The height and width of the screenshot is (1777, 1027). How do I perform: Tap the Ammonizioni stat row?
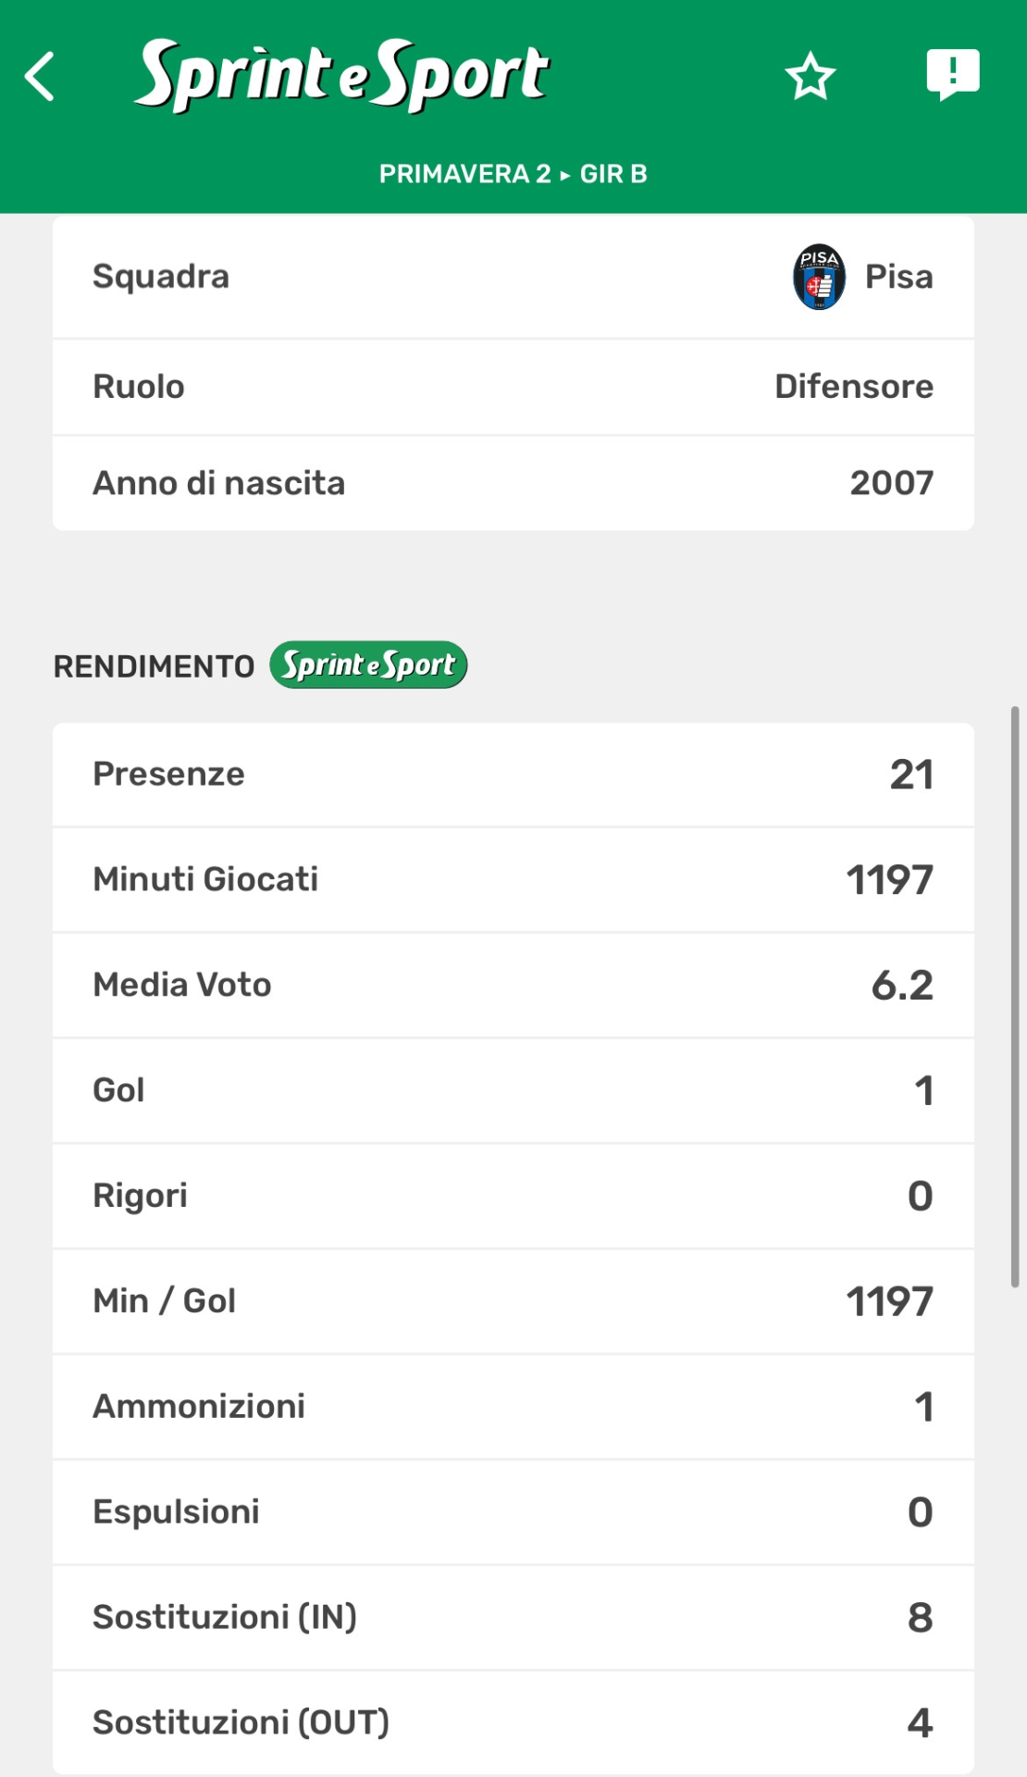(513, 1407)
